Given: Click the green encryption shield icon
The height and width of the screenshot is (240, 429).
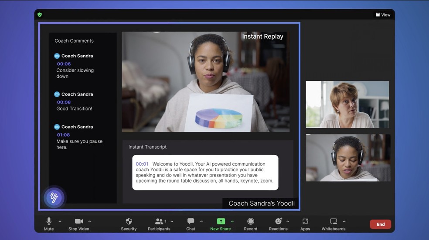Looking at the screenshot, I should pyautogui.click(x=40, y=14).
